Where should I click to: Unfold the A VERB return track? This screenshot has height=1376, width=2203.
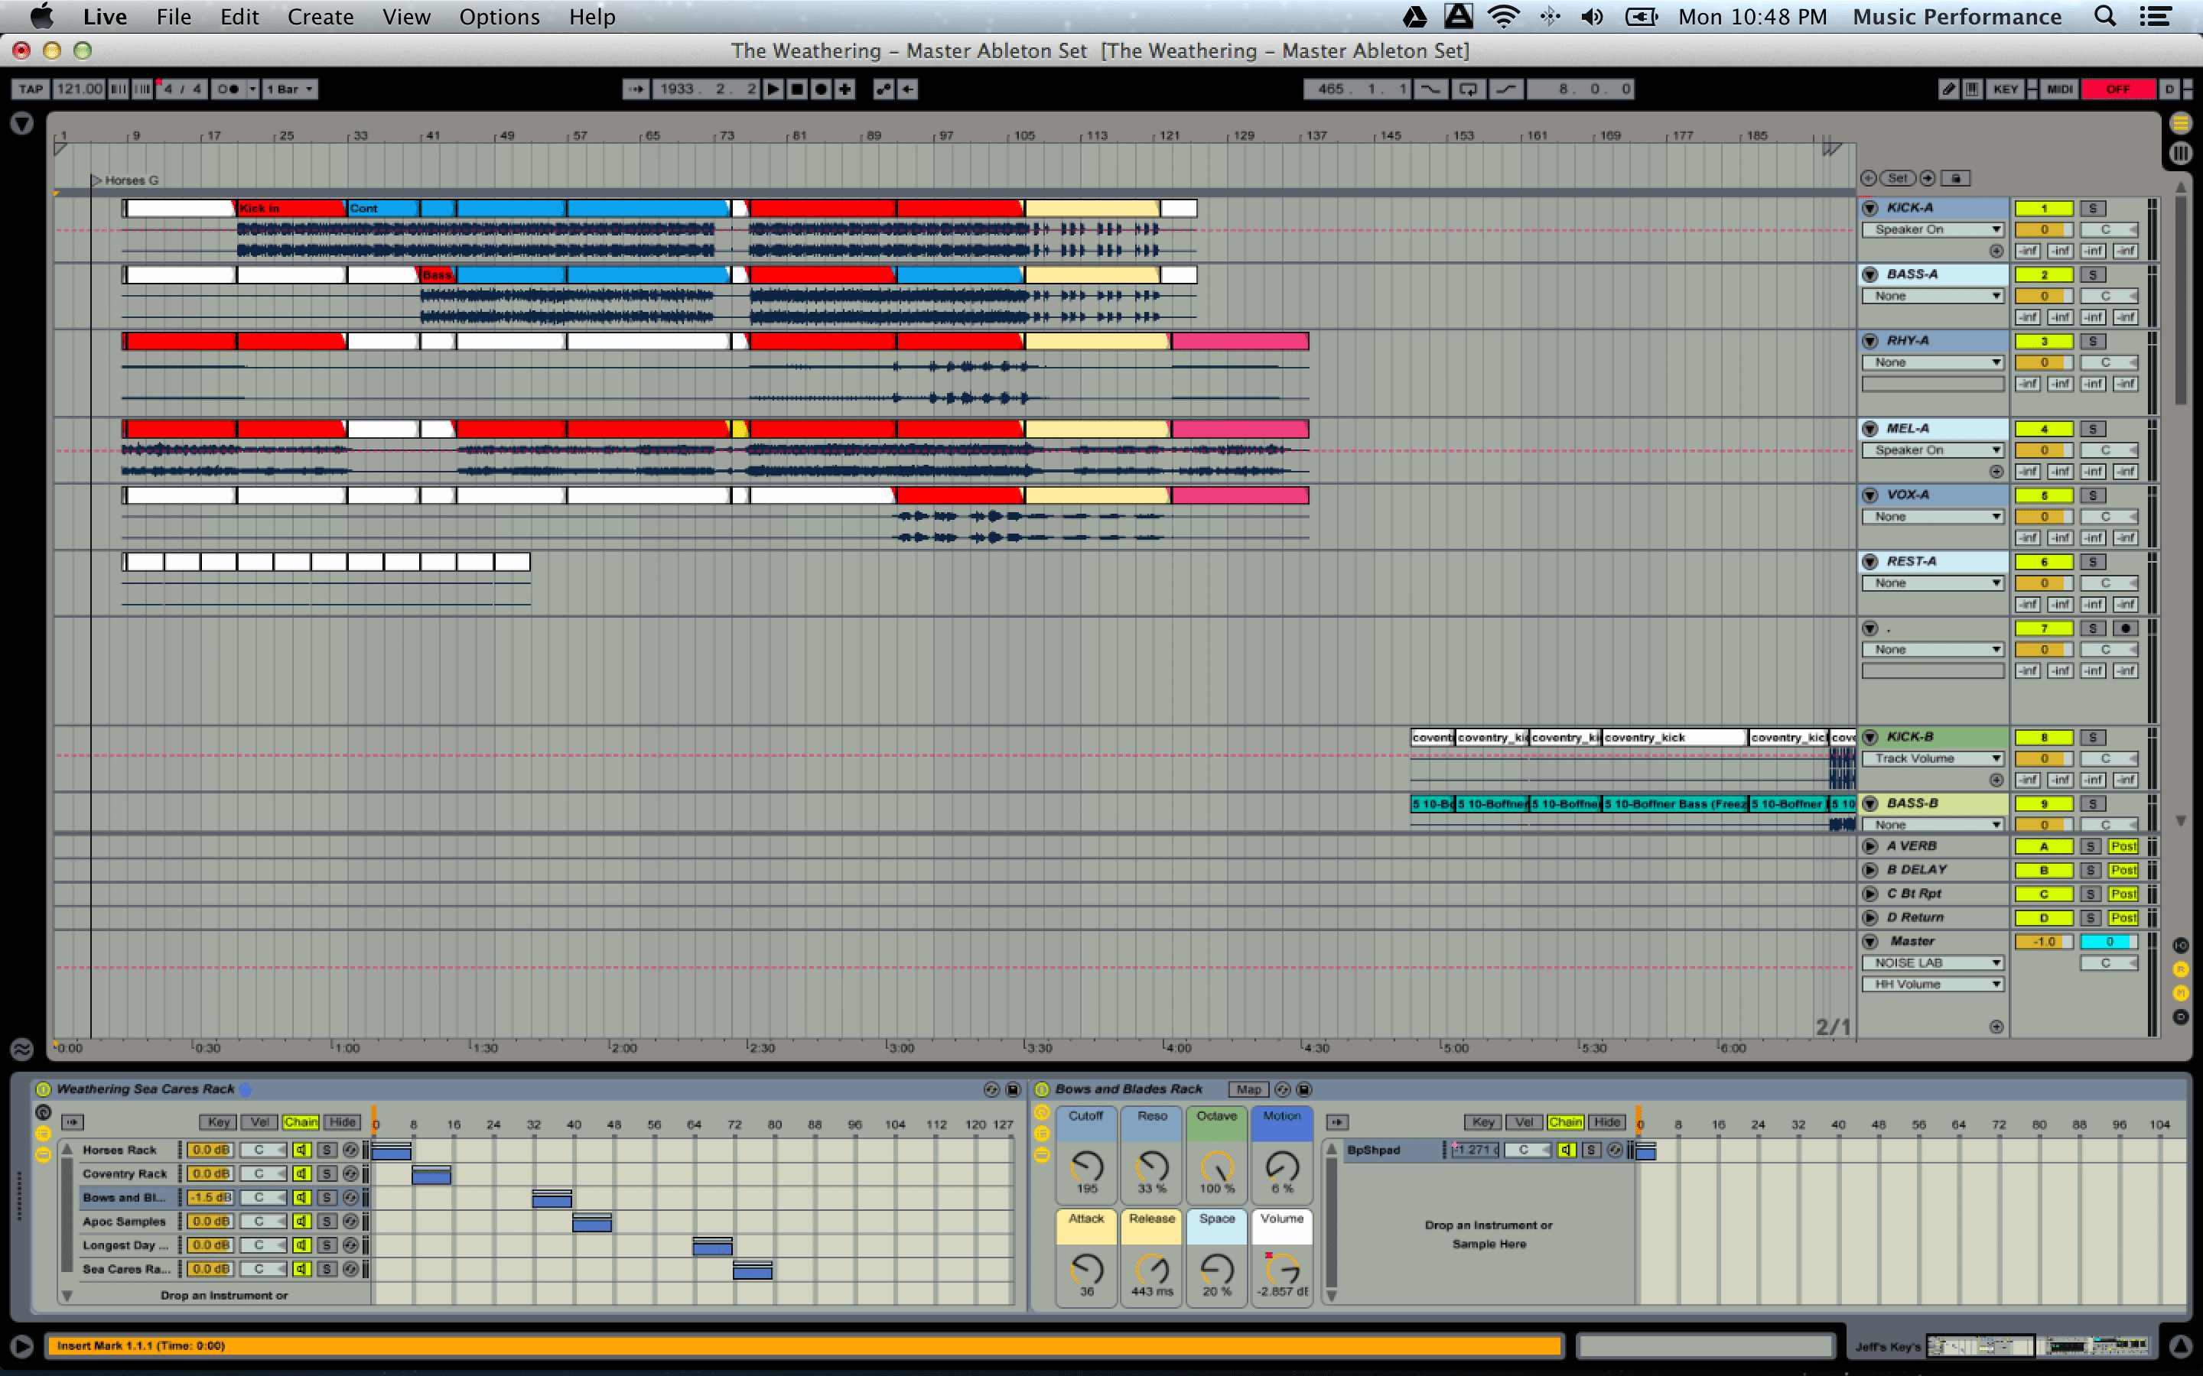click(x=1869, y=846)
